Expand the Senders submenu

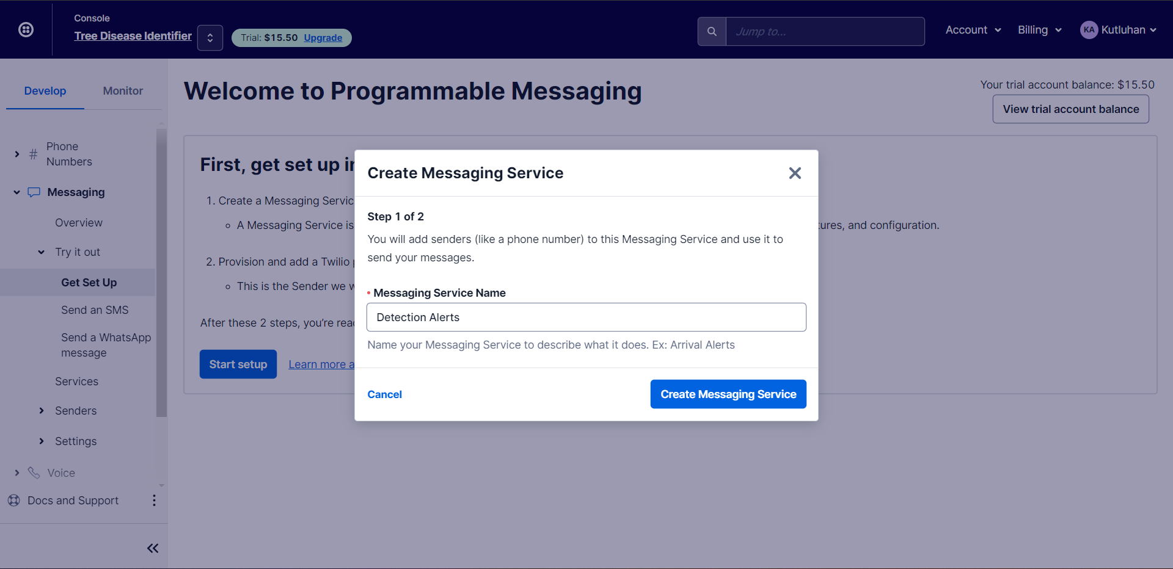pos(42,411)
